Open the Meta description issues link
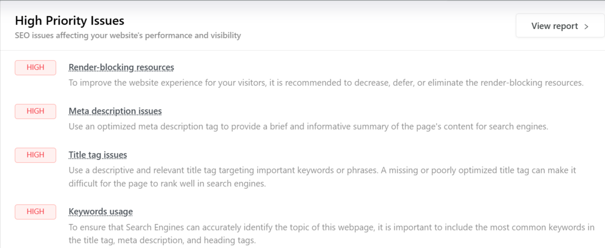The width and height of the screenshot is (605, 248). click(x=115, y=111)
